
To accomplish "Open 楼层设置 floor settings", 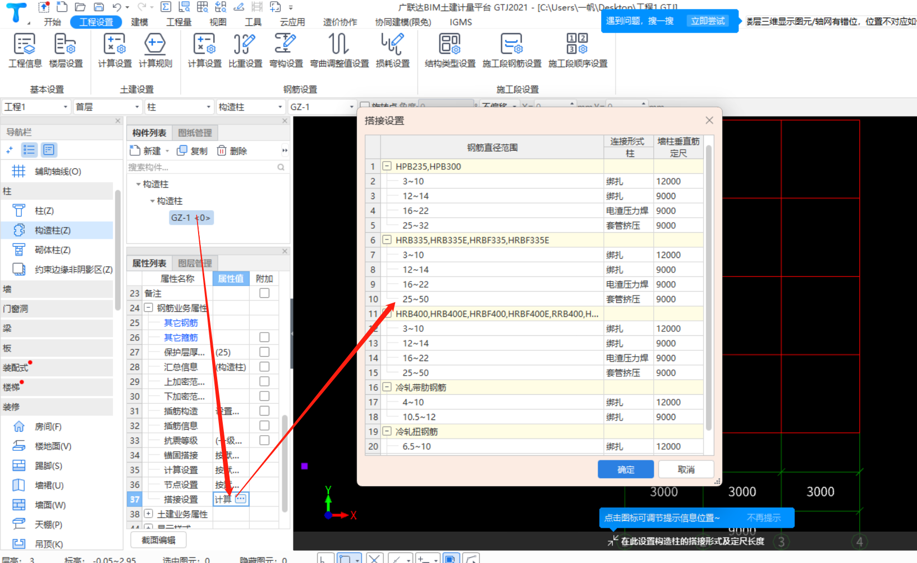I will [66, 50].
